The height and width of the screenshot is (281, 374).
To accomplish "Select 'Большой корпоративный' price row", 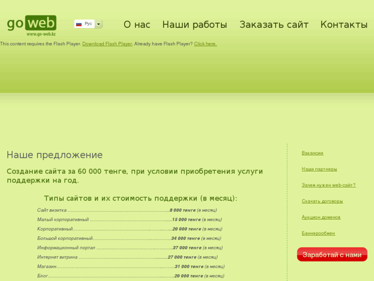I will point(129,238).
